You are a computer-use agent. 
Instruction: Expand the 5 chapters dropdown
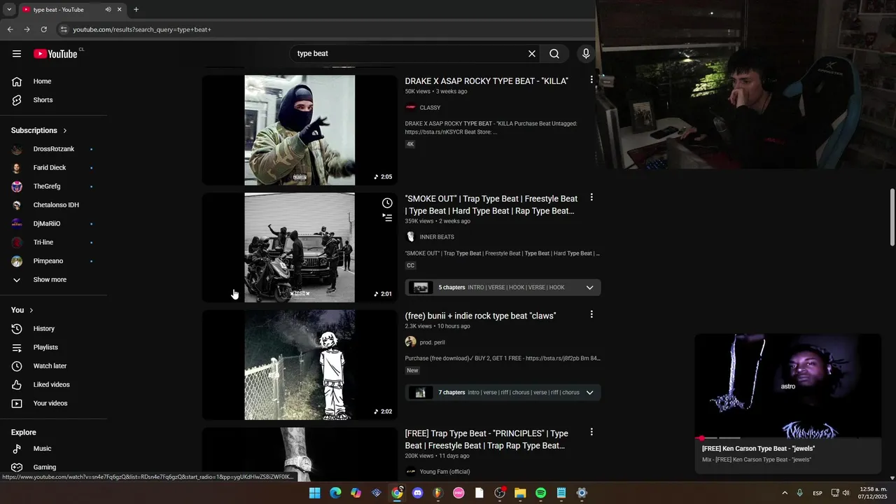(x=589, y=288)
